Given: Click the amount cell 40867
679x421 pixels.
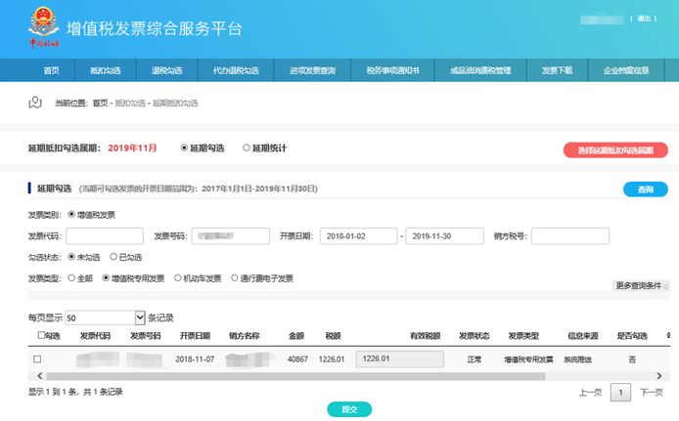Looking at the screenshot, I should 297,359.
